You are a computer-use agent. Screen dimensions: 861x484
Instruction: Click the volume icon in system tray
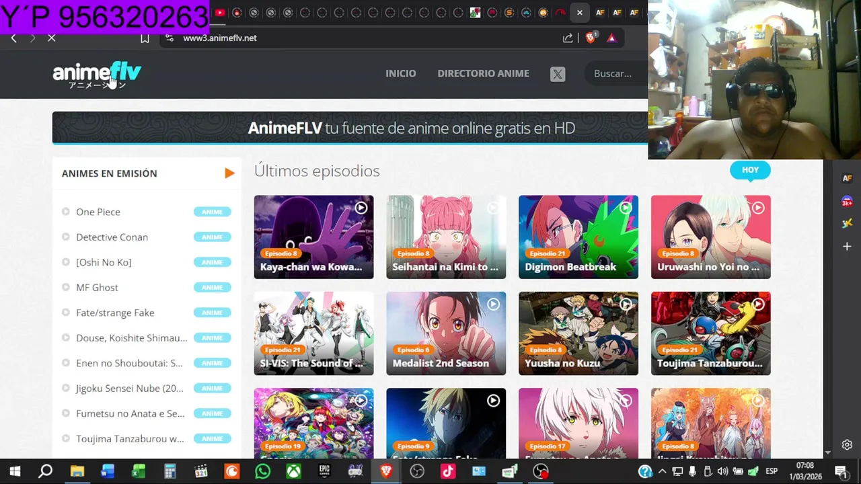tap(723, 471)
